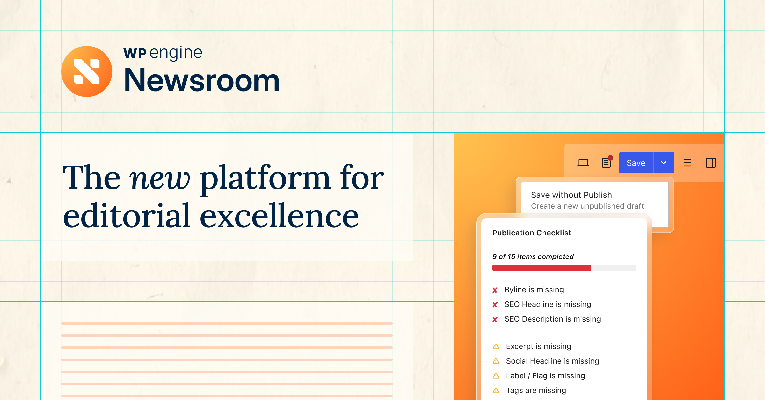
Task: Click the laptop preview icon
Action: pos(583,163)
